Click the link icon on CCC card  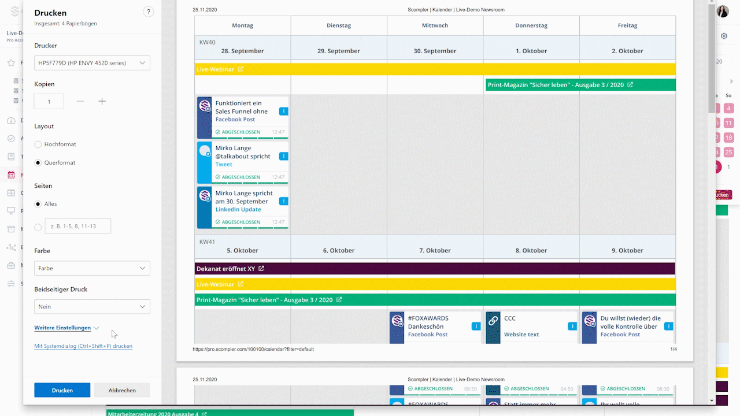click(x=493, y=321)
